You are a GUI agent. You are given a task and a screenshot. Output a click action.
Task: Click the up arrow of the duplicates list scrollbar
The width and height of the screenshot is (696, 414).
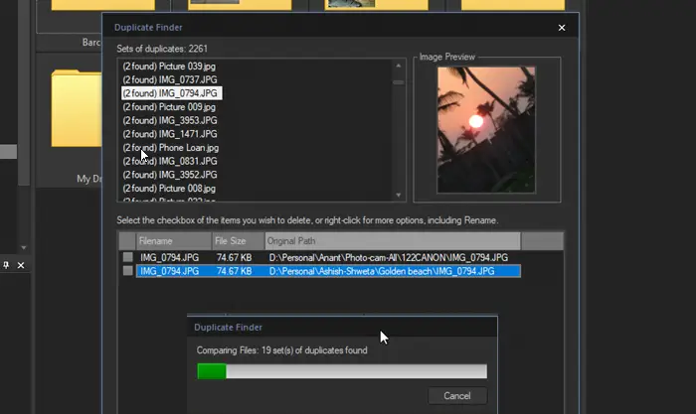(x=398, y=66)
